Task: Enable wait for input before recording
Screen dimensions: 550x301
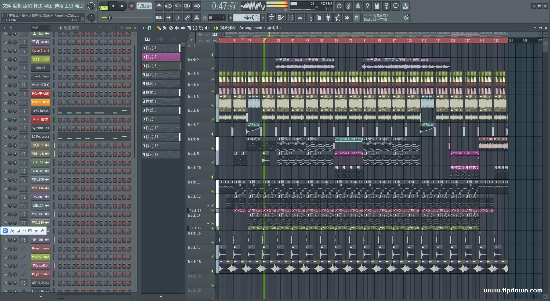Action: pos(168,6)
